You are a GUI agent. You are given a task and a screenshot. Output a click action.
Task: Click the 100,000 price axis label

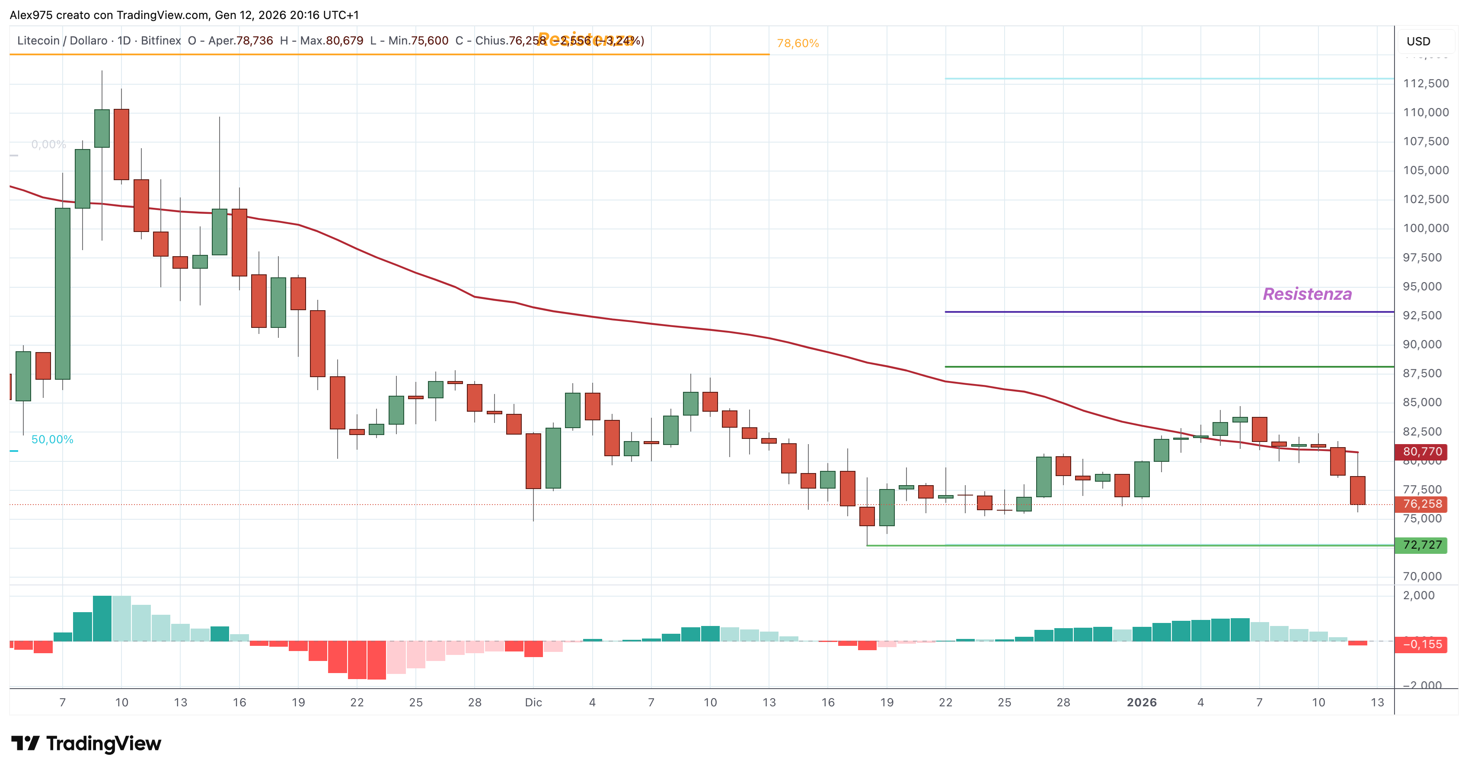tap(1426, 228)
